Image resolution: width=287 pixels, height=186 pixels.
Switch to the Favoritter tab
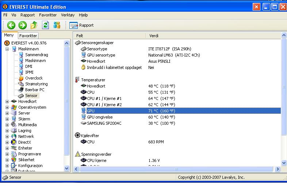pos(28,36)
